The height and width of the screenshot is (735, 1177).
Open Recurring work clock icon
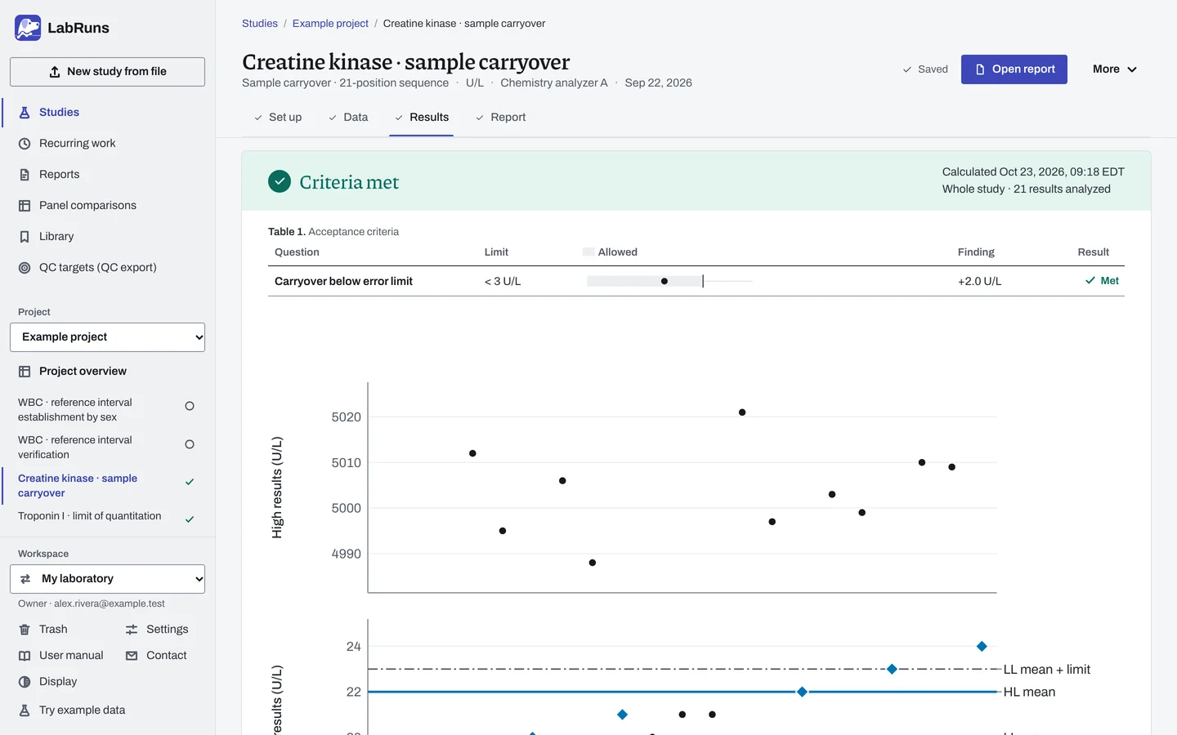tap(25, 144)
